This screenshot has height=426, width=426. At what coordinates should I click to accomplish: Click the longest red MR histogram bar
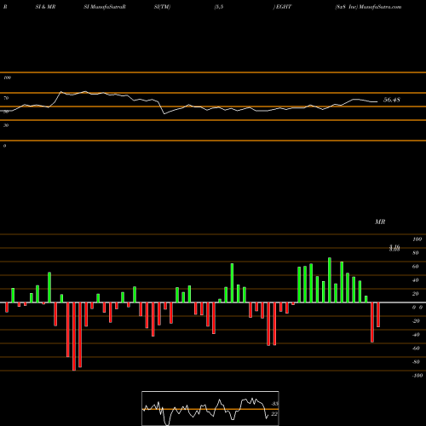tap(74, 337)
